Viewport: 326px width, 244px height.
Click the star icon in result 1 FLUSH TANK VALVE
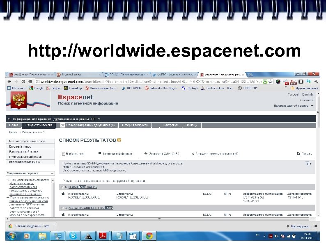(63, 194)
